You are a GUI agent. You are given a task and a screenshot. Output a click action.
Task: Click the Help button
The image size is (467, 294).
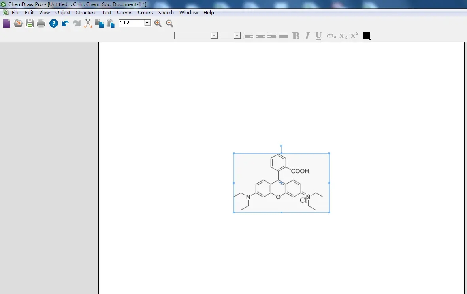click(x=53, y=23)
